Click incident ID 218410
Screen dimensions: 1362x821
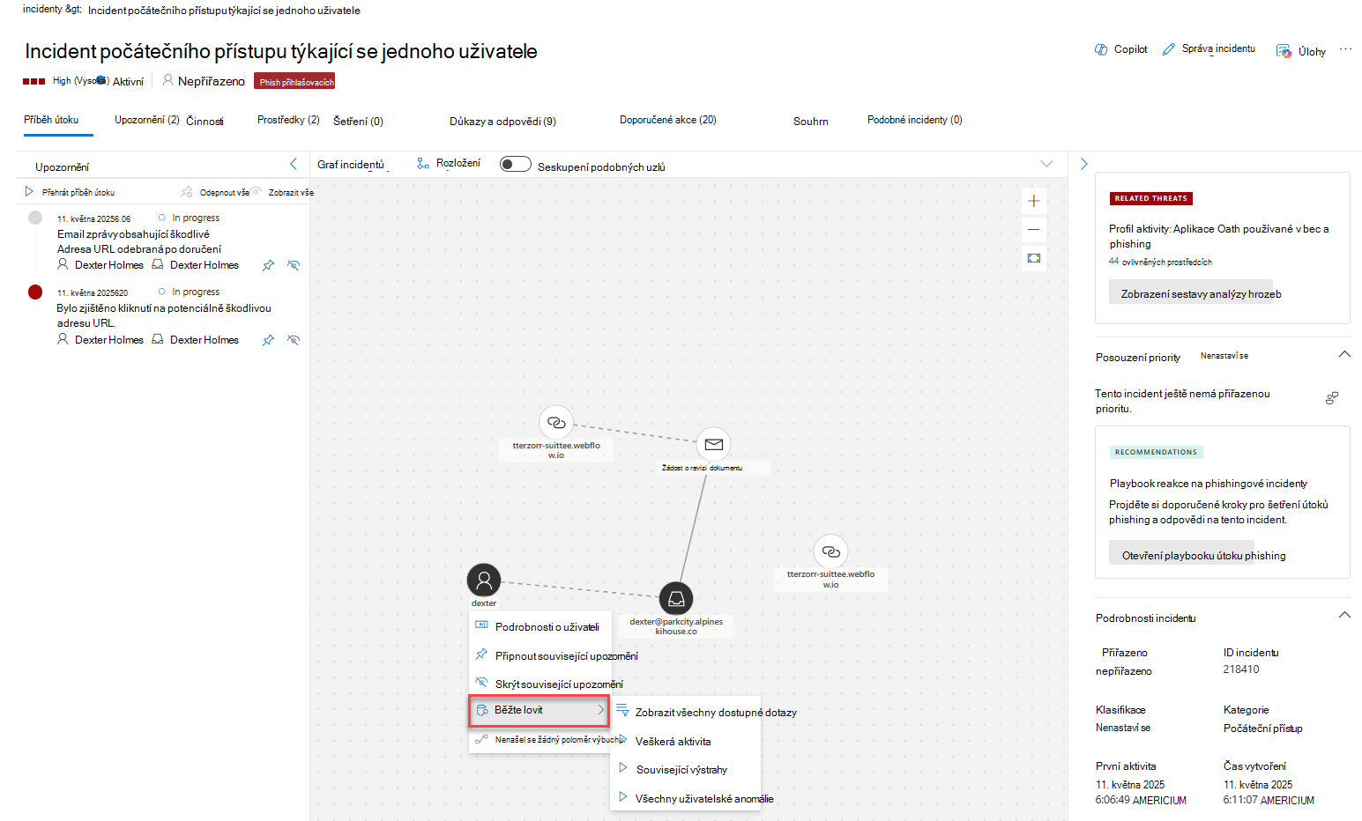(1241, 669)
